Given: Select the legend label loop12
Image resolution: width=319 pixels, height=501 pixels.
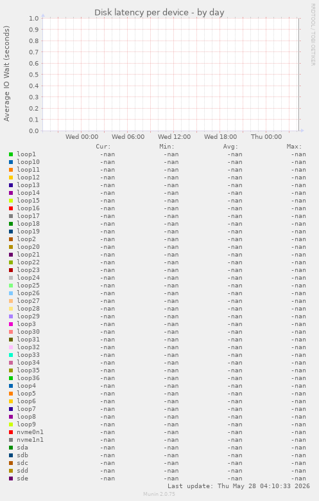Looking at the screenshot, I should [28, 178].
